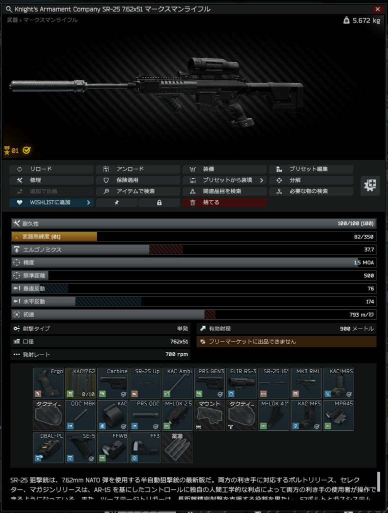Screen dimensions: 388x513
Task: Toggle the yellow checkmark next to level 01
Action: tap(26, 150)
